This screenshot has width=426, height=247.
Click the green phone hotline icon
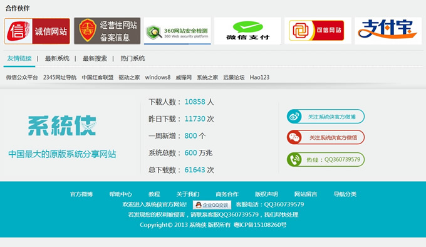tap(294, 159)
